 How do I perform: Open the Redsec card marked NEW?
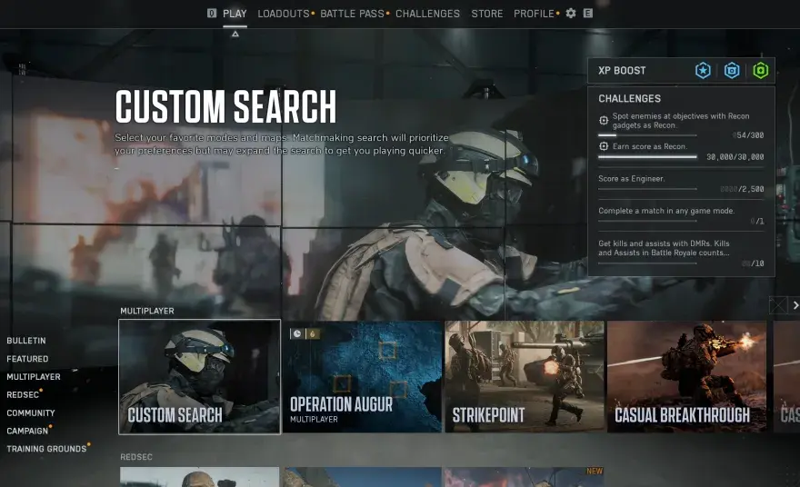pyautogui.click(x=524, y=477)
